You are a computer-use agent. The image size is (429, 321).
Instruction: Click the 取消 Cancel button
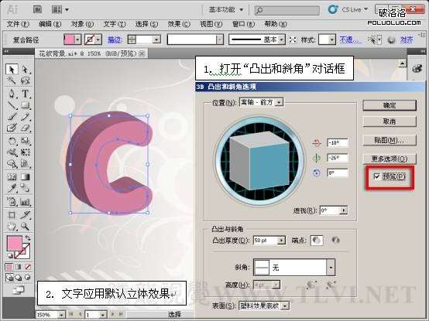coord(390,121)
